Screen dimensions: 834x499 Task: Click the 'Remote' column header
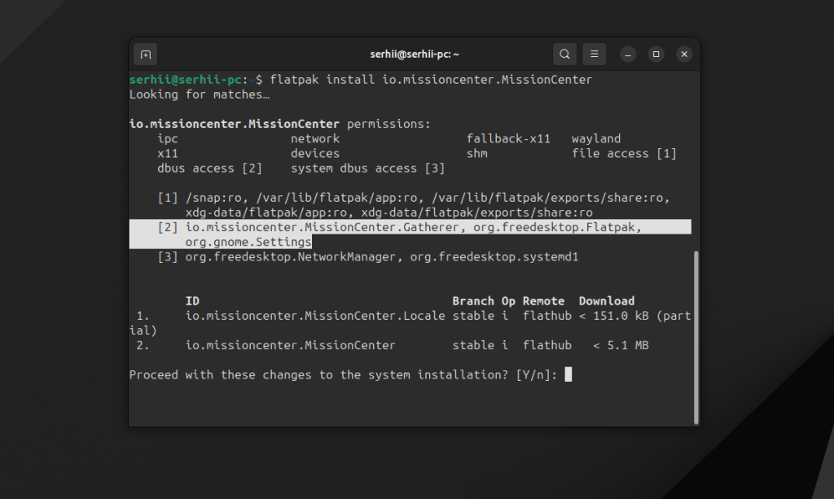coord(543,301)
